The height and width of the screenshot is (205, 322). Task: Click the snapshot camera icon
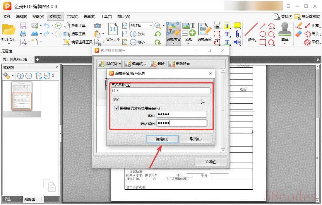pyautogui.click(x=97, y=26)
